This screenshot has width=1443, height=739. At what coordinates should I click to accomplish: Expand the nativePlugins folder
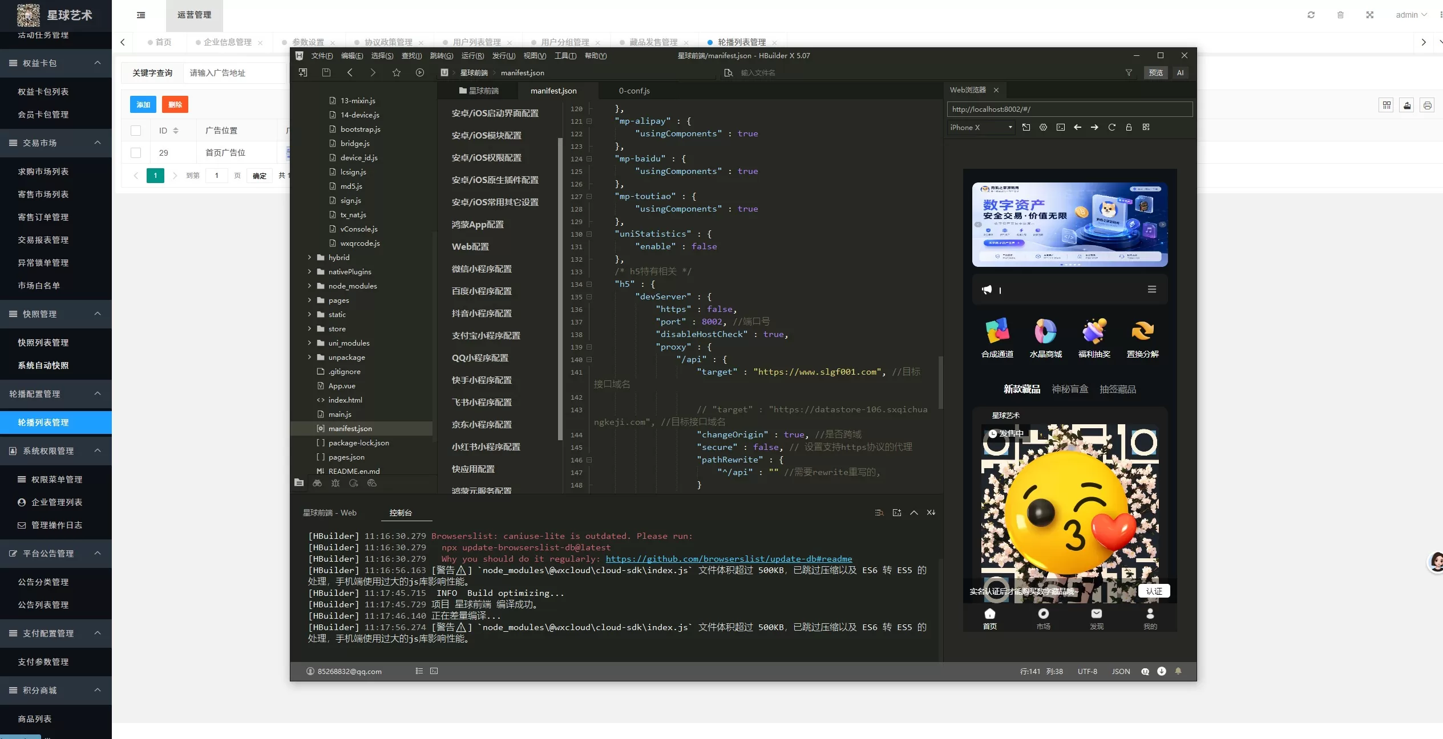click(x=310, y=271)
